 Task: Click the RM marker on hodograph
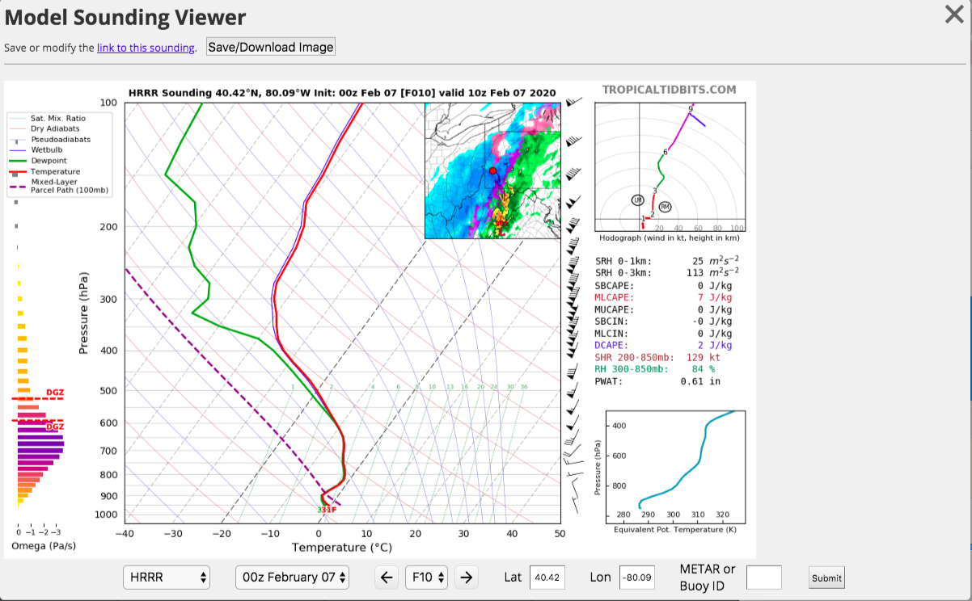pos(665,207)
